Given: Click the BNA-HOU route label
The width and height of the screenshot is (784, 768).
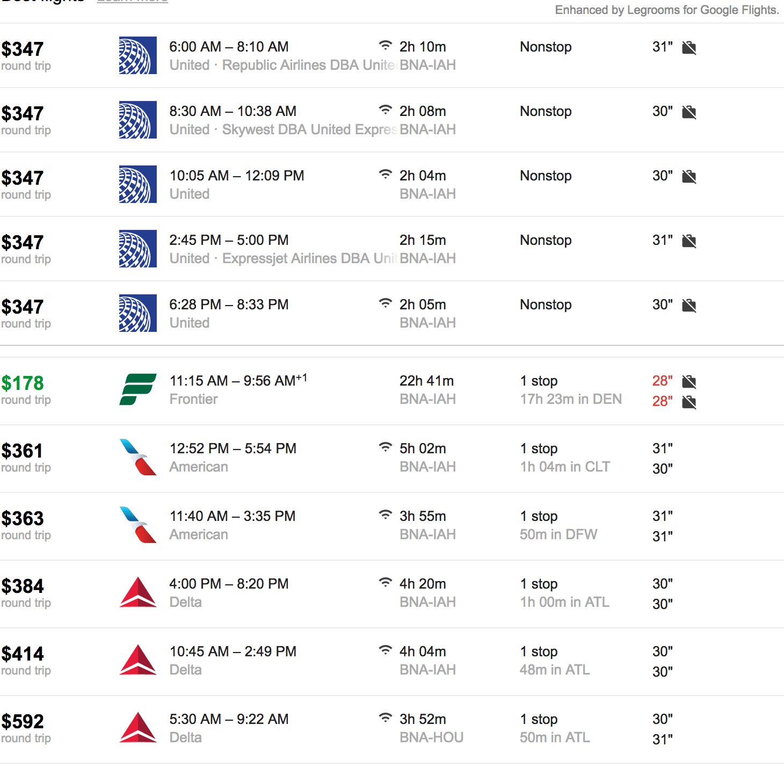Looking at the screenshot, I should click(432, 737).
